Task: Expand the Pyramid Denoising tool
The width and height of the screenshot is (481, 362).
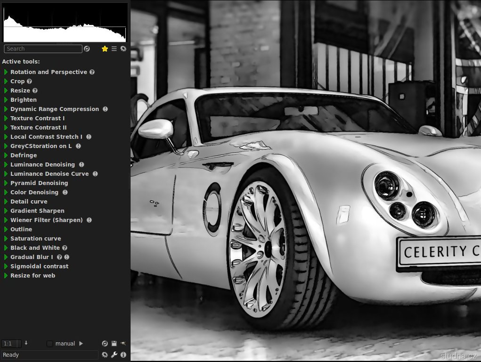Action: click(6, 183)
